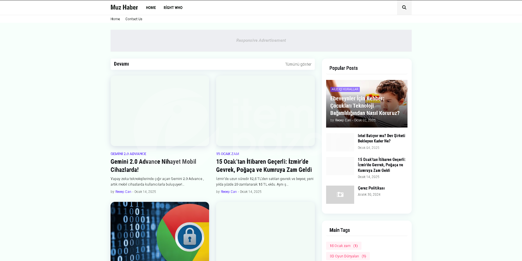Click the Intel Batıyor mu post small thumbnail
522x261 pixels.
340,142
